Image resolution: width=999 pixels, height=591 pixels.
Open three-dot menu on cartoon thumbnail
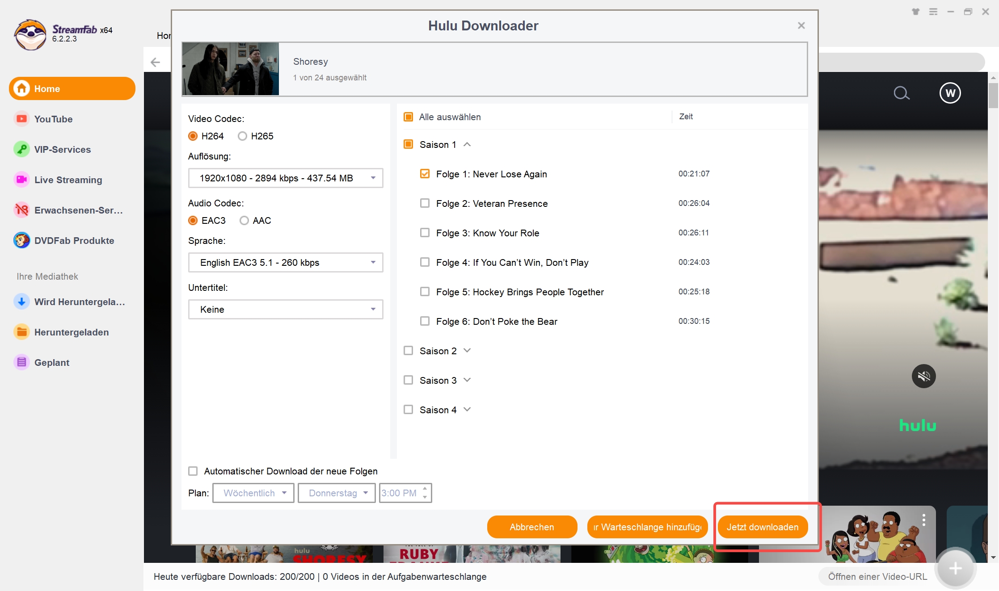pos(923,520)
